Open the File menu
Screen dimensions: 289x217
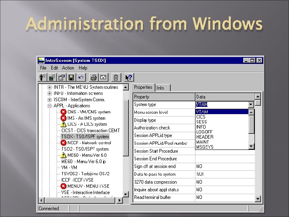click(43, 68)
